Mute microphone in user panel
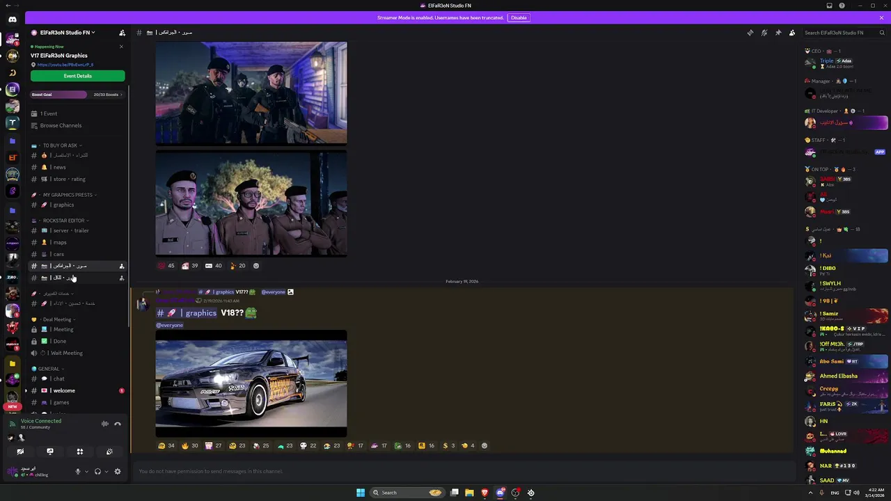This screenshot has width=891, height=501. coord(78,471)
